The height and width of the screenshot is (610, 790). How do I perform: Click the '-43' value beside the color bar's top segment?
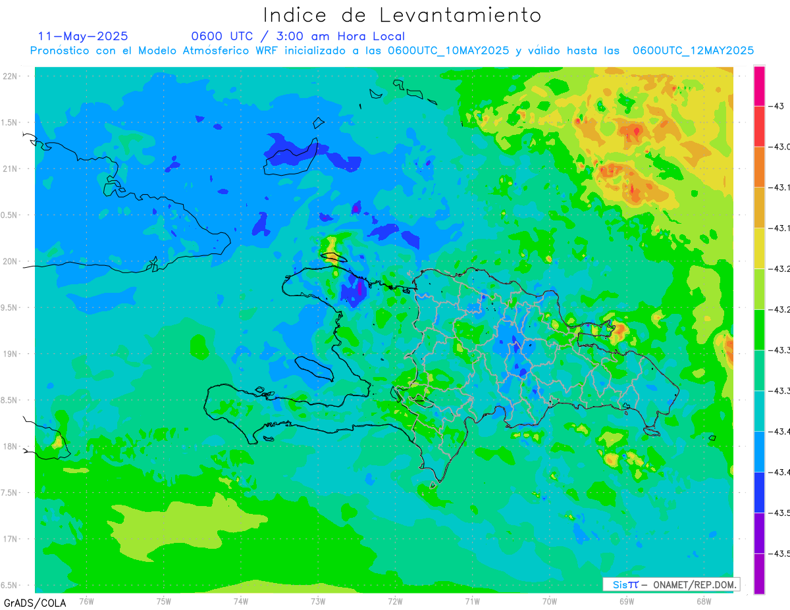pyautogui.click(x=778, y=106)
